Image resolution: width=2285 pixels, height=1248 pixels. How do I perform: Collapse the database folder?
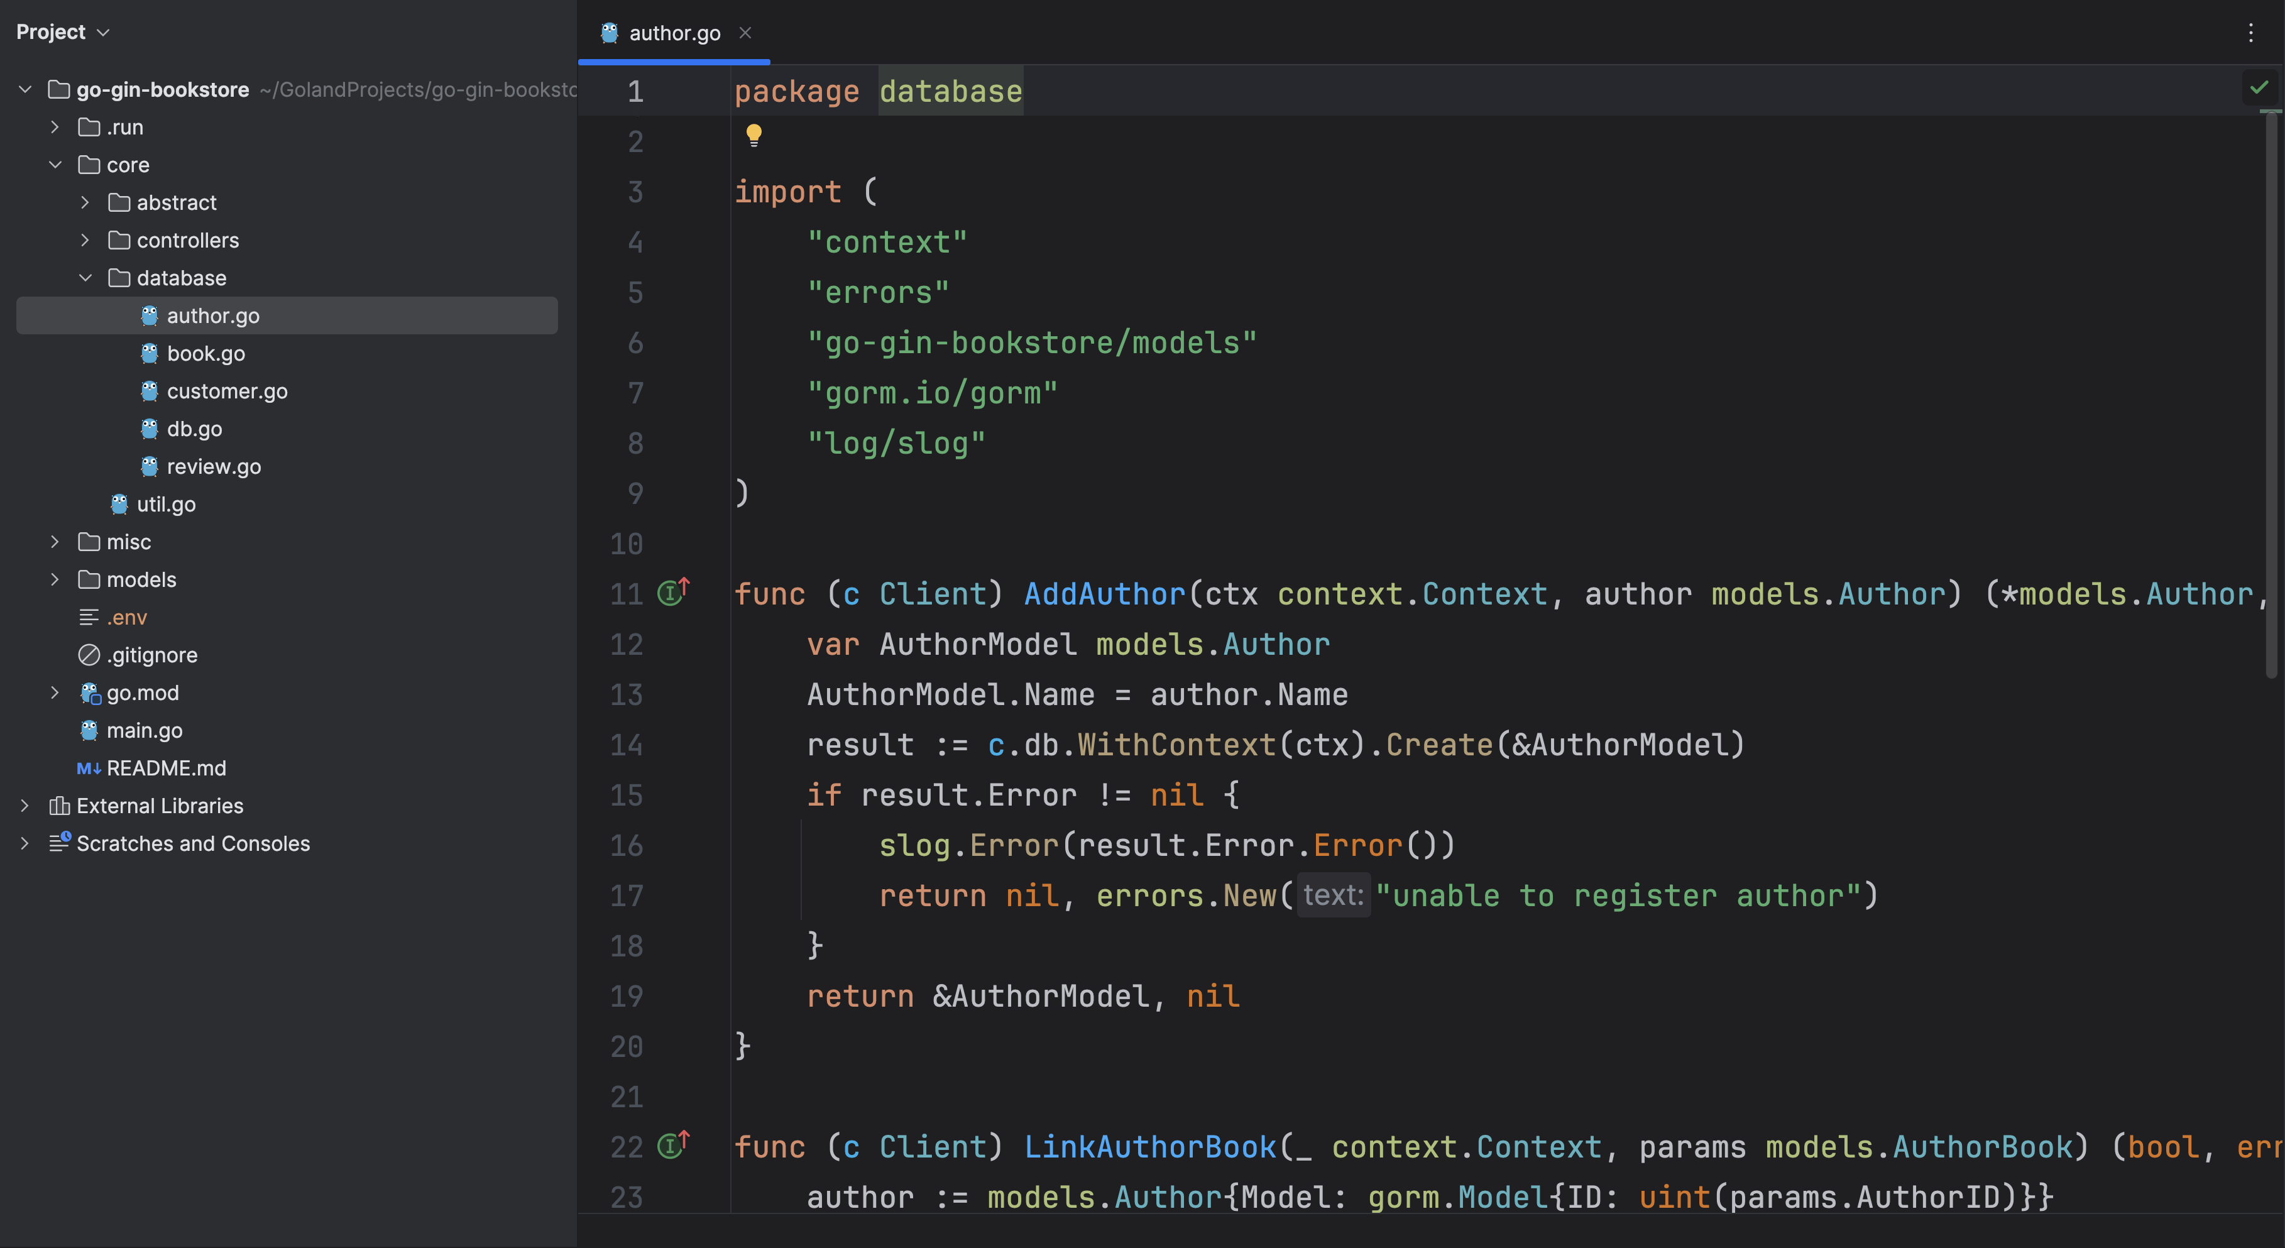(85, 278)
